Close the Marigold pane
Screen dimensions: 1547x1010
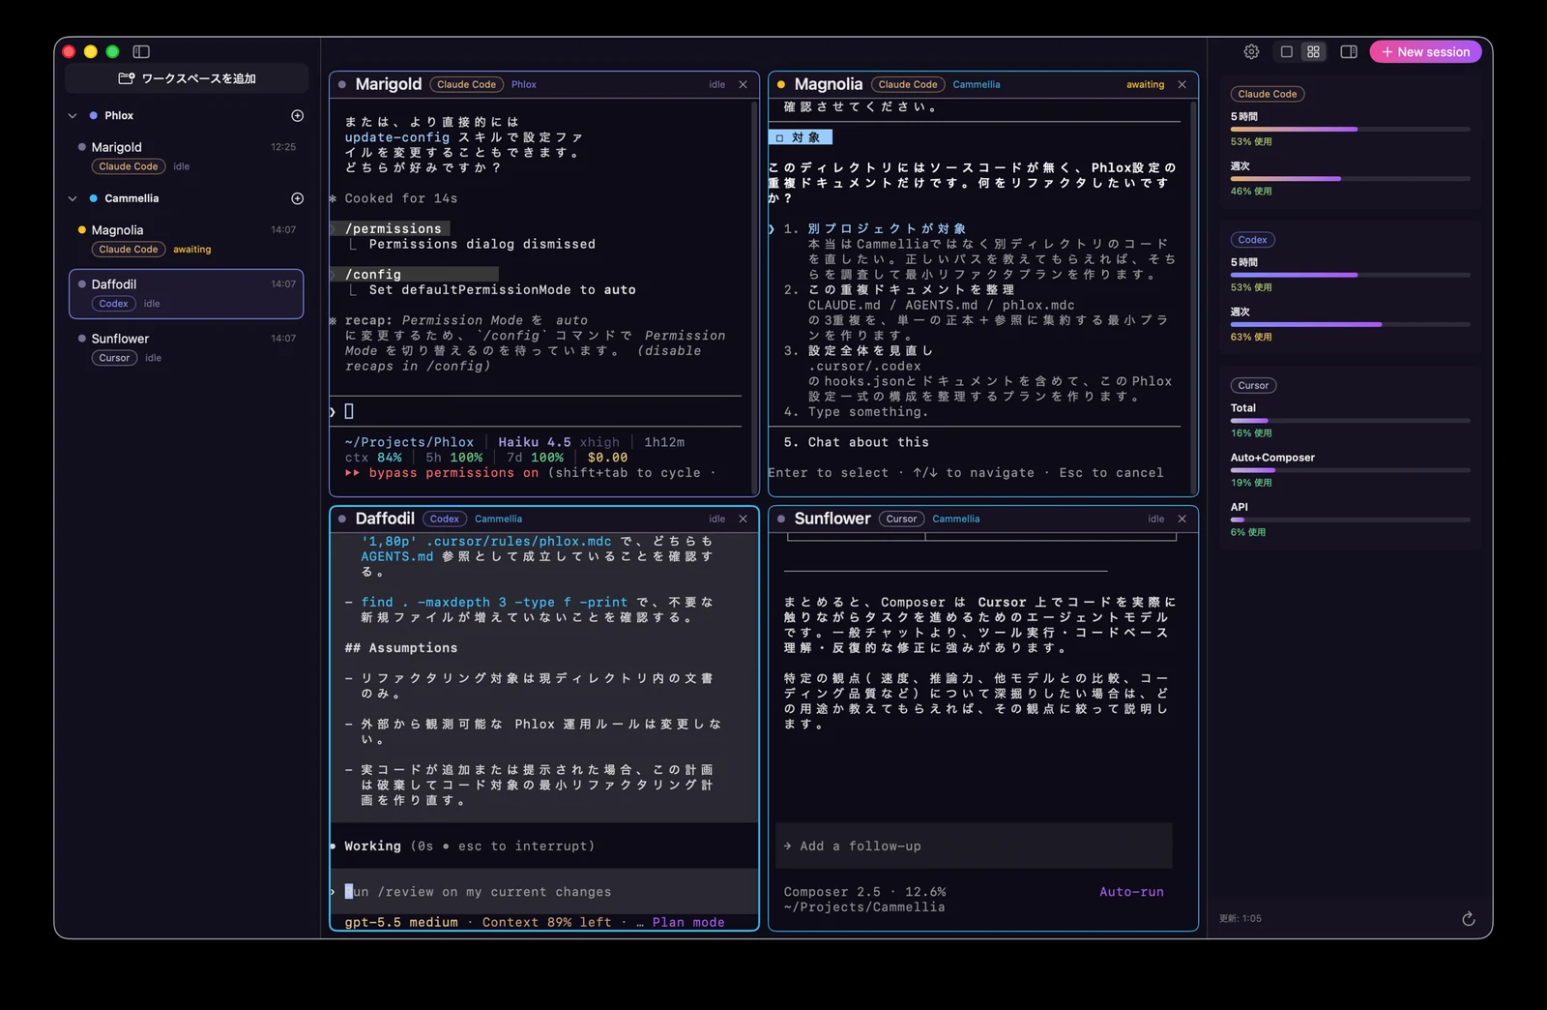pyautogui.click(x=743, y=84)
